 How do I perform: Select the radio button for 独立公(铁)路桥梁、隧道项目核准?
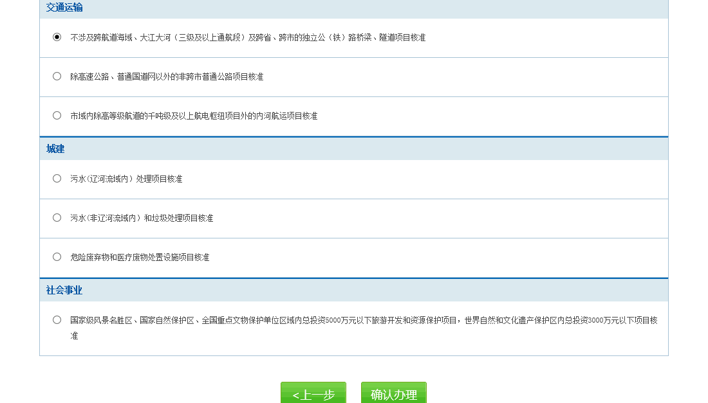coord(57,37)
